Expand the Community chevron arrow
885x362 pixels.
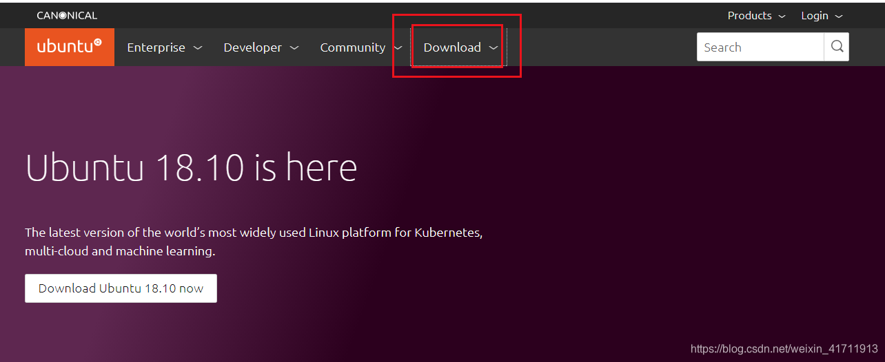(398, 48)
